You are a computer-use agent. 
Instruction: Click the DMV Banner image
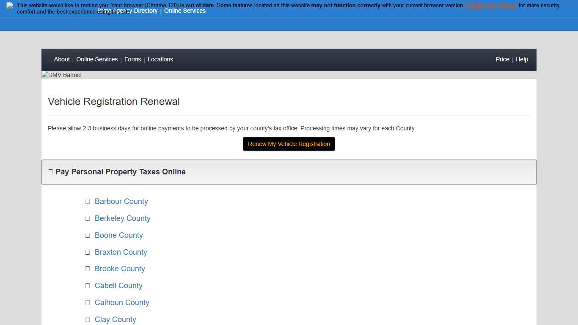point(62,75)
